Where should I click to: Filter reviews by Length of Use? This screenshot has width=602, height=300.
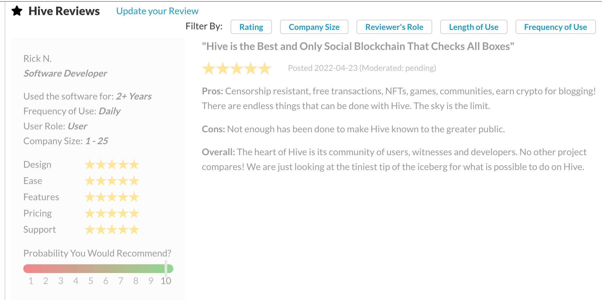474,27
